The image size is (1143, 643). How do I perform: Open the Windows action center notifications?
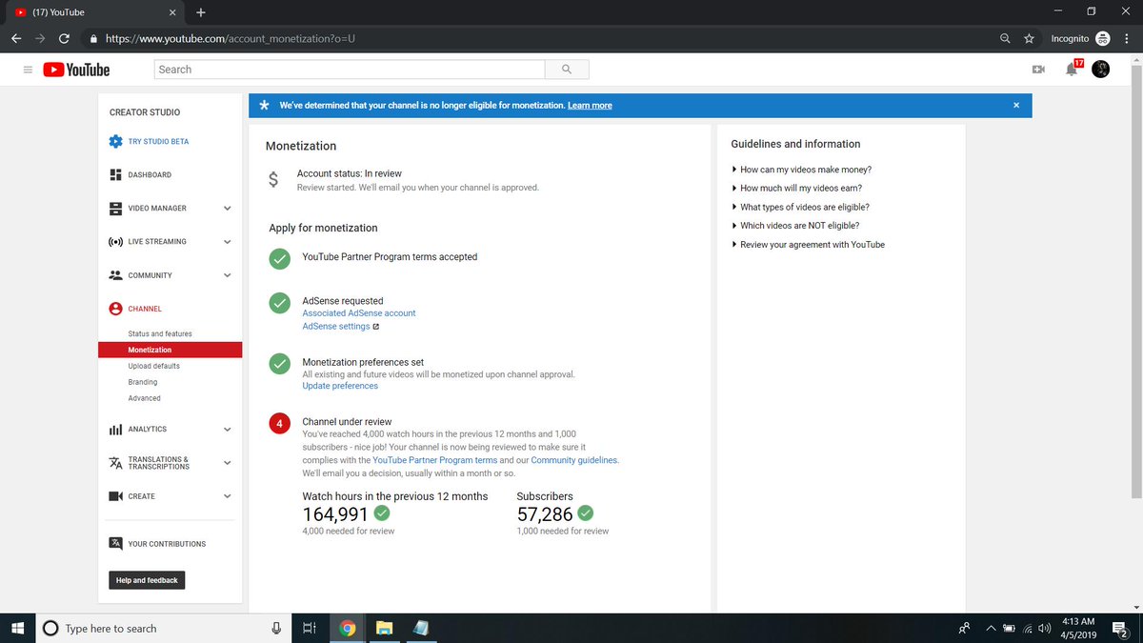coord(1121,628)
